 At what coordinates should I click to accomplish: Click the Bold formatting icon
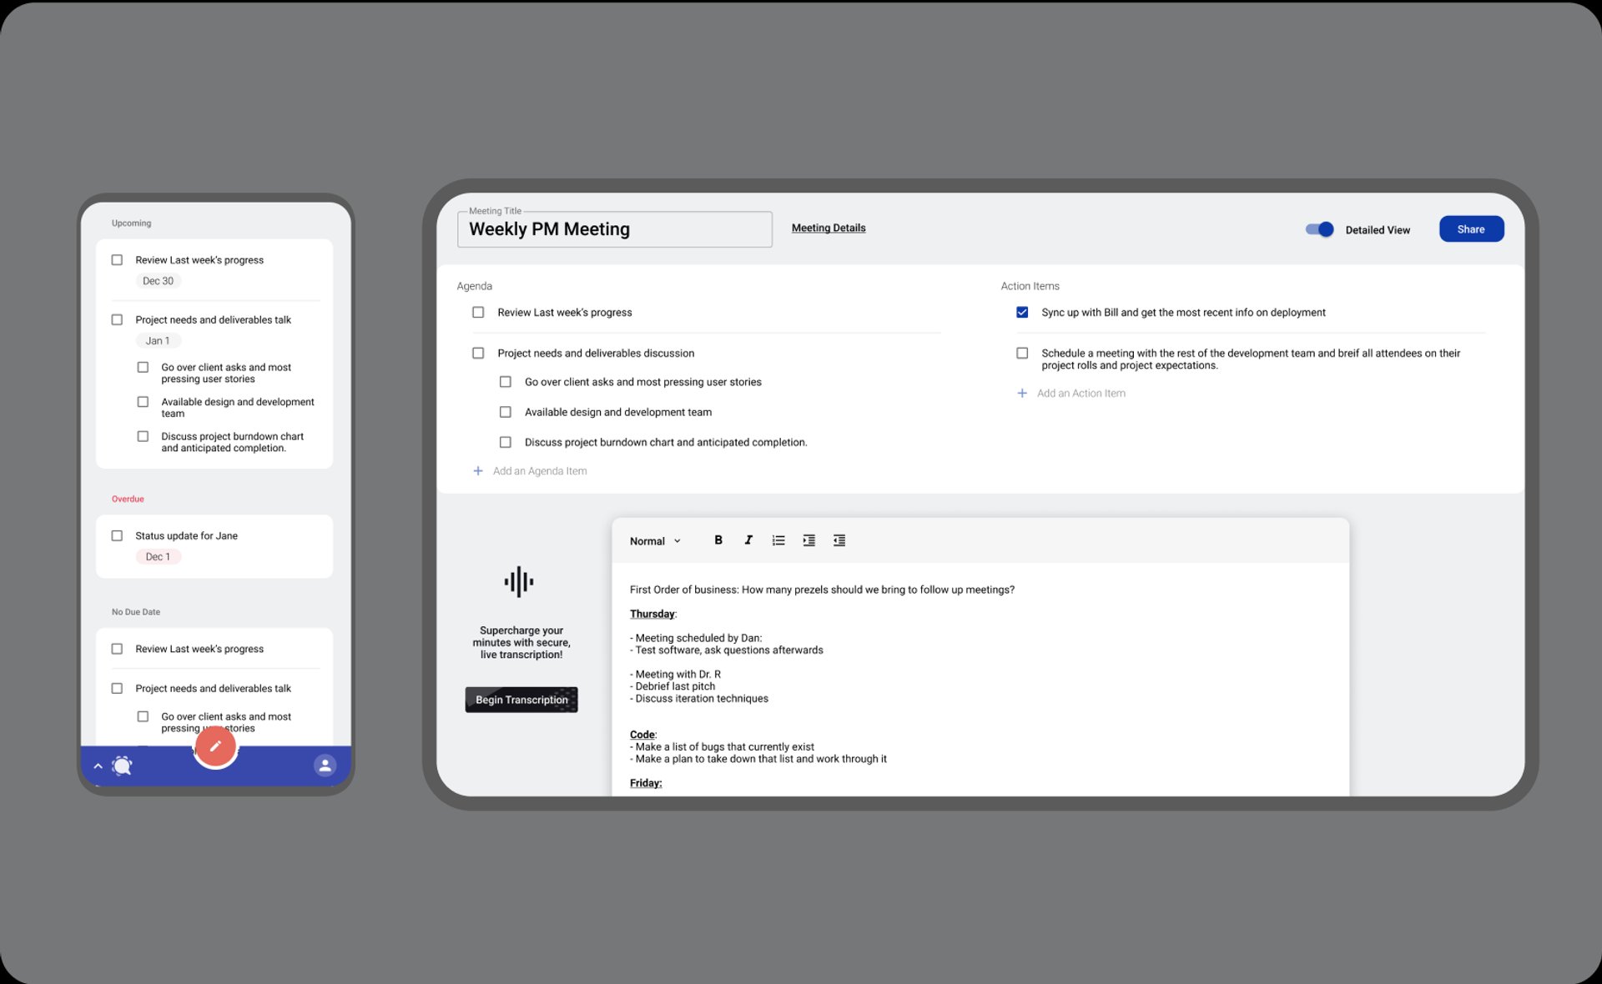pyautogui.click(x=718, y=540)
